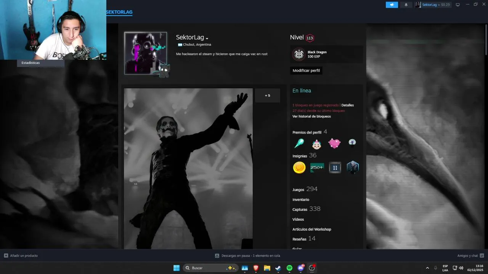Open the ESP LAA language switcher
This screenshot has height=274, width=488.
tap(445, 268)
